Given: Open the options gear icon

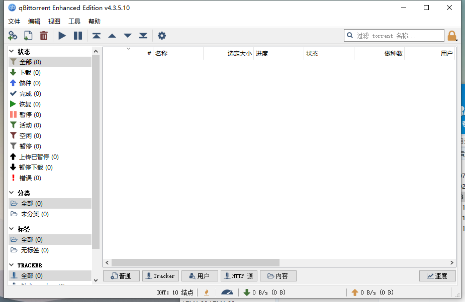Looking at the screenshot, I should click(x=161, y=35).
